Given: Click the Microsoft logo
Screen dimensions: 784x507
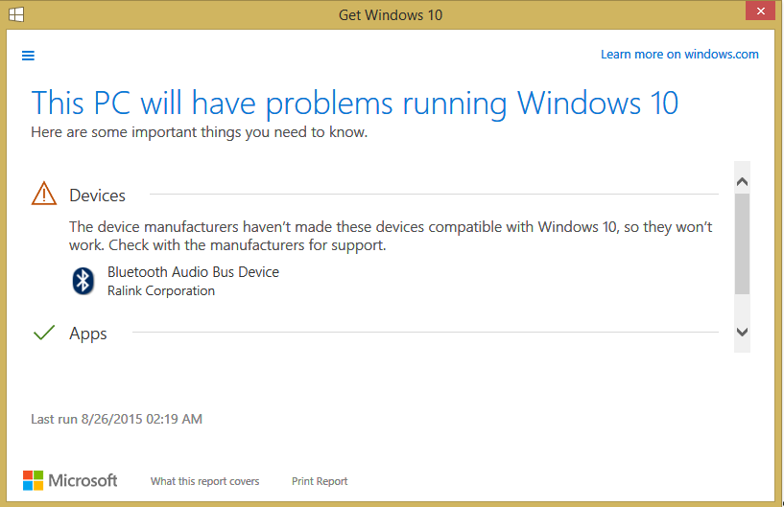Looking at the screenshot, I should (70, 480).
